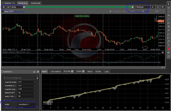171x111 pixels.
Task: Click the green profit +29% label
Action: [x=82, y=16]
